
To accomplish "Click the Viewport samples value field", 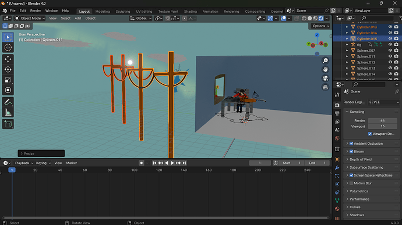I will 383,126.
